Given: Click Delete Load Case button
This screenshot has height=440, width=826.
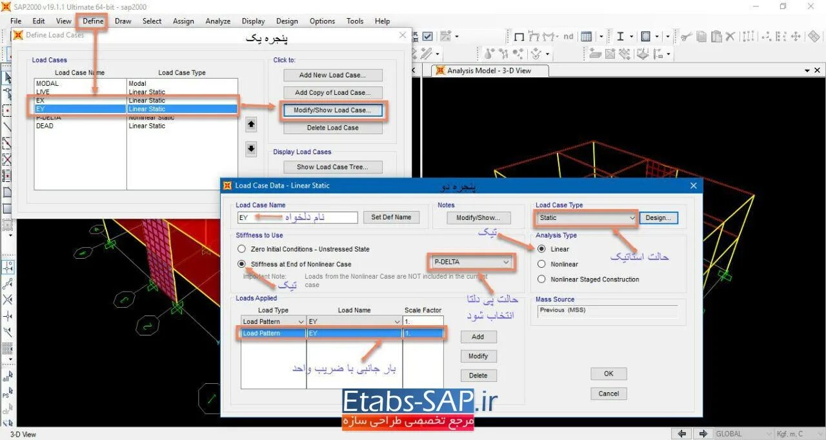Looking at the screenshot, I should click(x=333, y=128).
